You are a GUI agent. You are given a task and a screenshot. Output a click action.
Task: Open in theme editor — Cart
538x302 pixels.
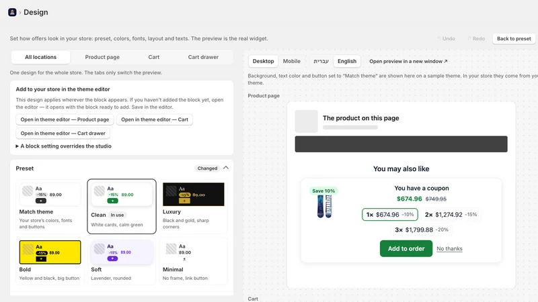pos(155,119)
